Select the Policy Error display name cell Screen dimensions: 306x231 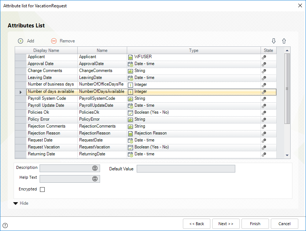52,119
